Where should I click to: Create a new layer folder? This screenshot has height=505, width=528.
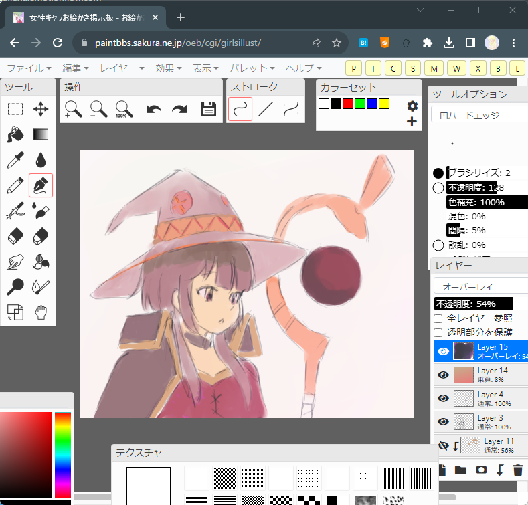coord(460,470)
